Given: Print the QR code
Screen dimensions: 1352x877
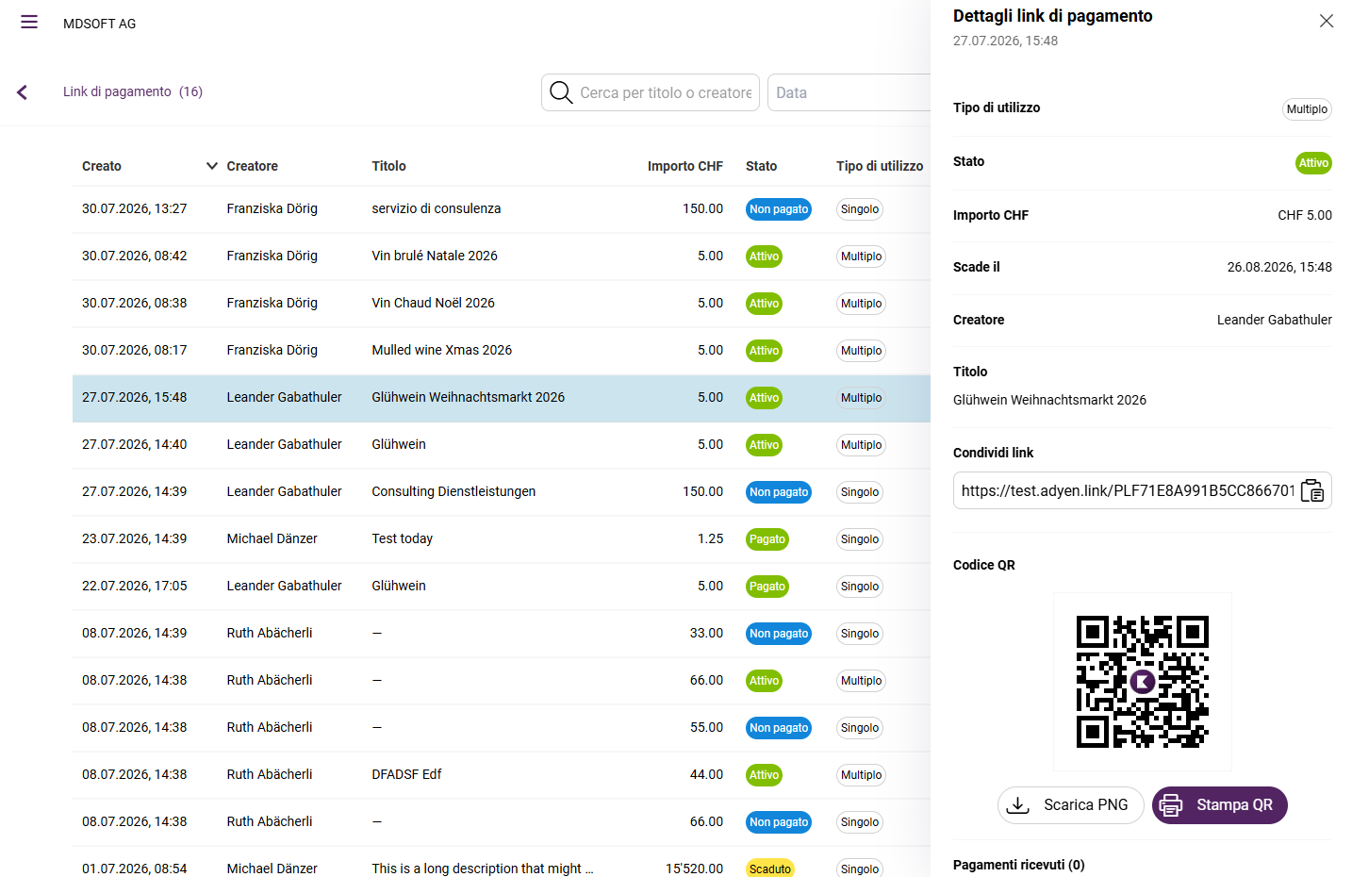Looking at the screenshot, I should 1219,805.
